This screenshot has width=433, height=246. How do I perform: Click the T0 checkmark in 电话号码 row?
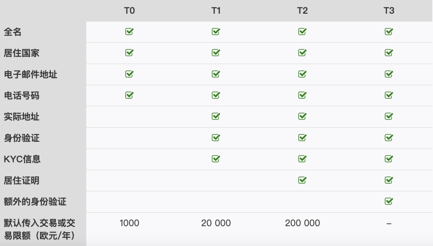coord(129,95)
